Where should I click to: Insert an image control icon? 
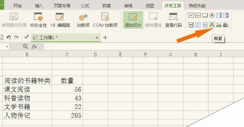click(219, 25)
